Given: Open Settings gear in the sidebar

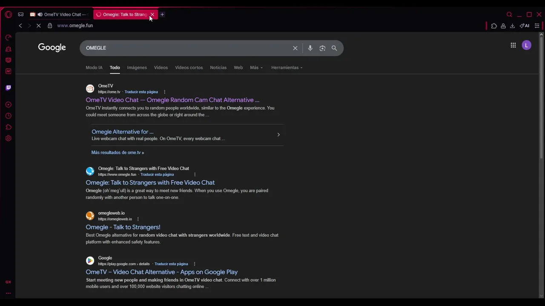Looking at the screenshot, I should tap(8, 138).
